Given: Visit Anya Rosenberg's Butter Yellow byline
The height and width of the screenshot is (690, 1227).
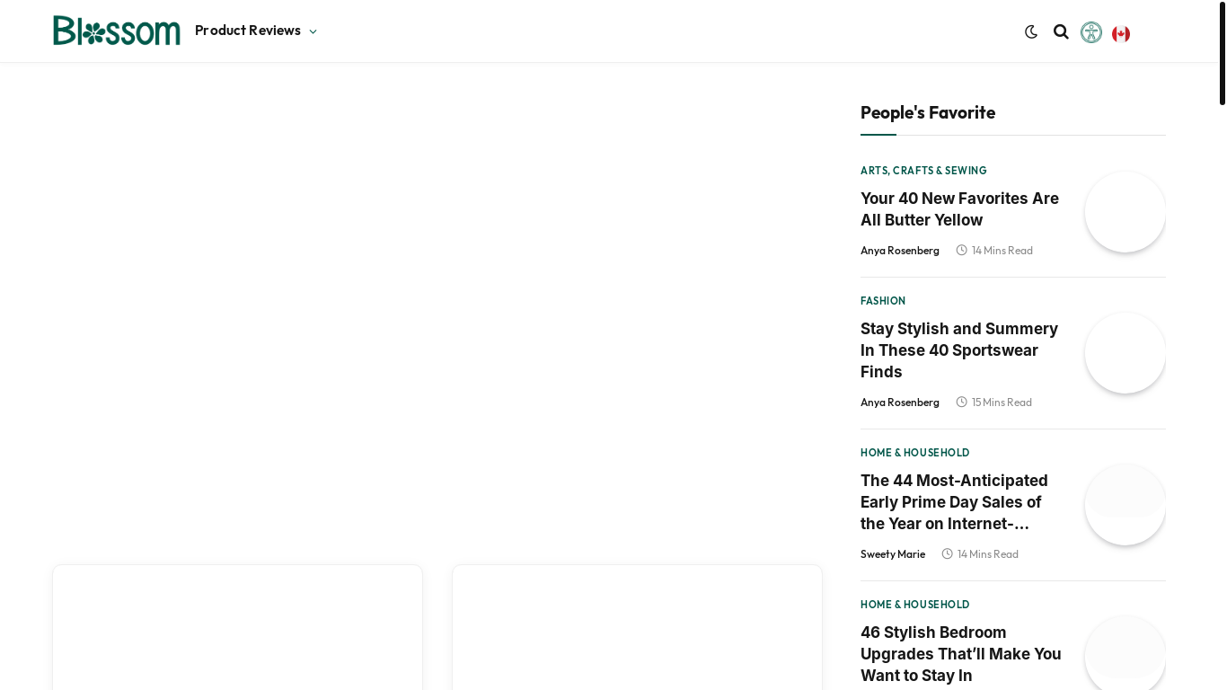Looking at the screenshot, I should 900,251.
